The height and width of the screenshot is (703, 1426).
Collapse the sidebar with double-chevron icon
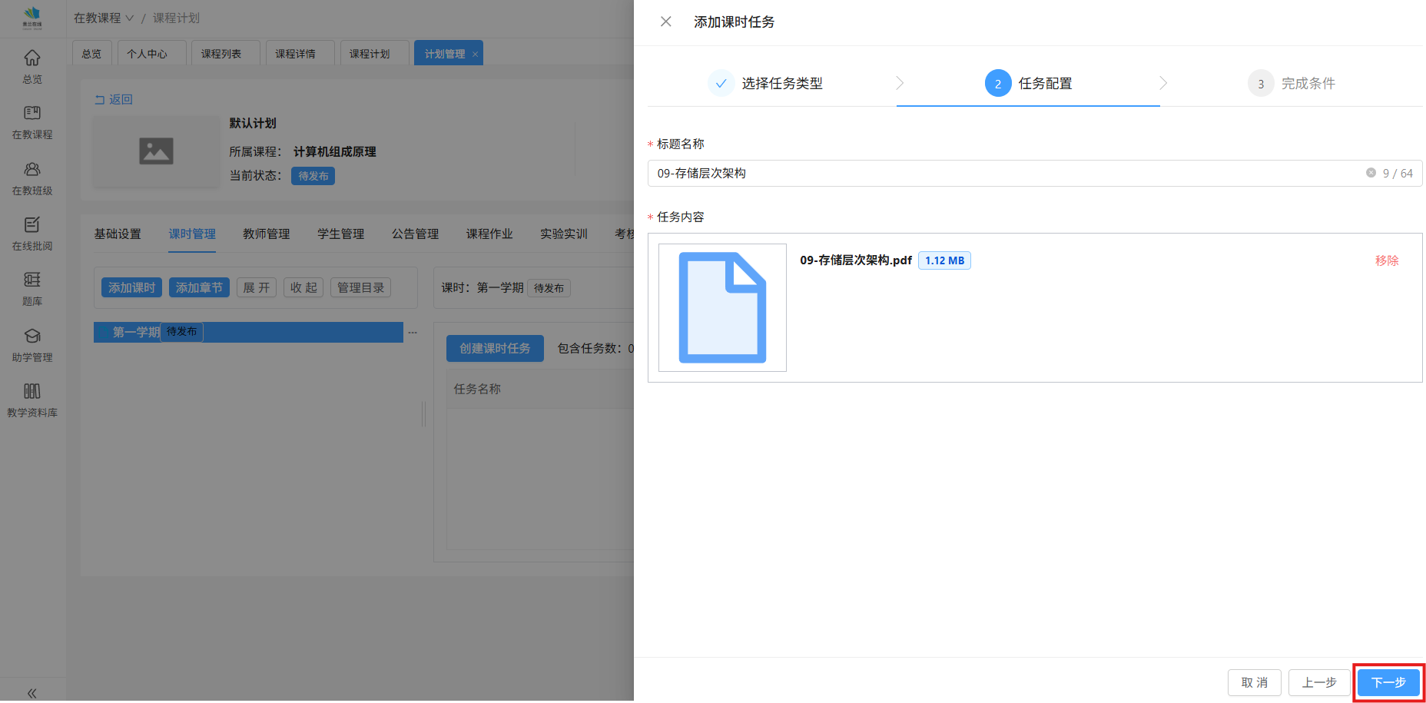(x=32, y=693)
